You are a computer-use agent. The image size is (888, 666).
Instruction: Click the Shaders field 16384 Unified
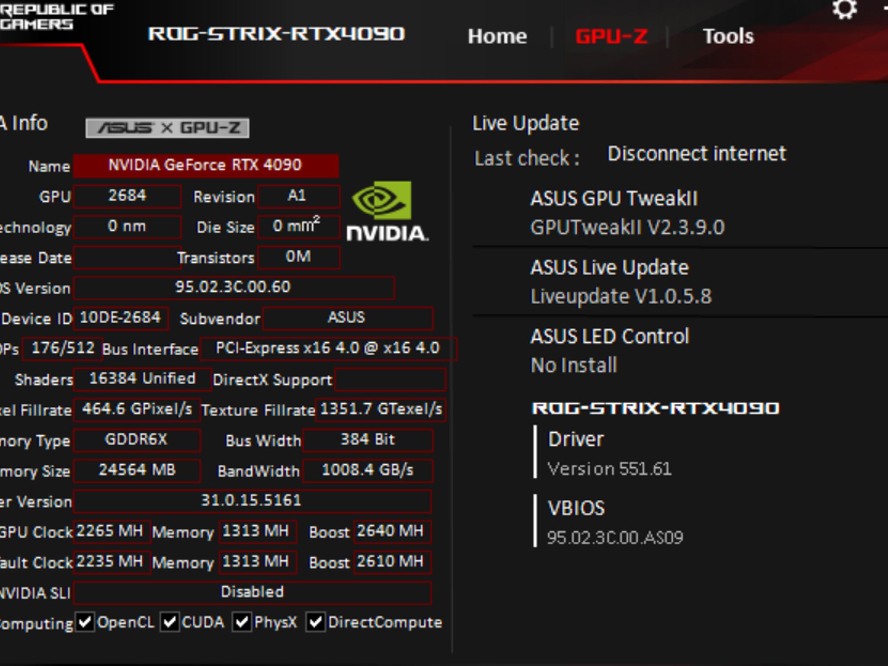click(142, 379)
